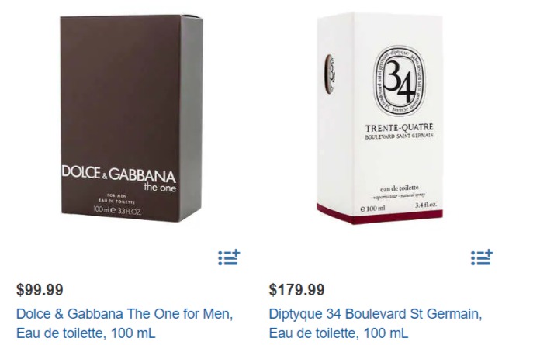Viewport: 547px width, 345px height.
Task: Click the side oval emblem on Diptyque box
Action: click(330, 74)
